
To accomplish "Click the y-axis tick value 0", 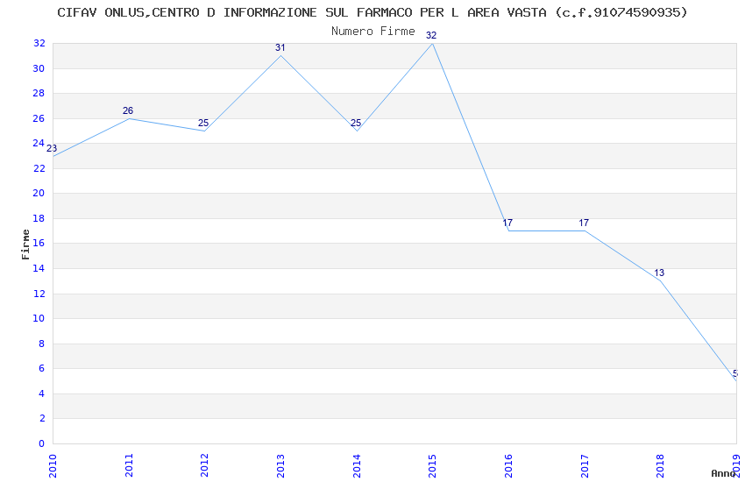I will coord(42,443).
